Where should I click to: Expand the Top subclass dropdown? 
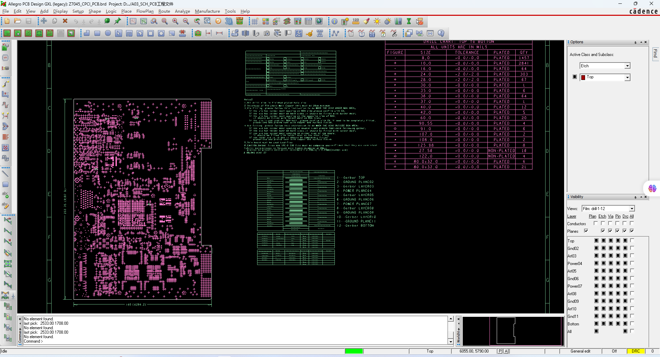[627, 78]
